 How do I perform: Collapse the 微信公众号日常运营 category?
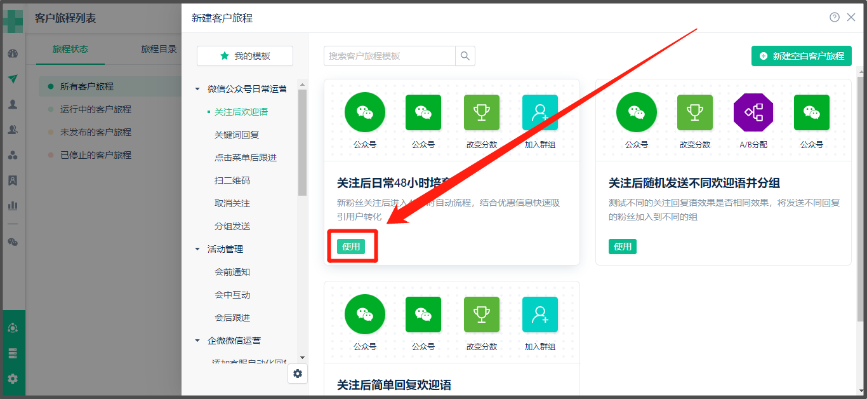click(197, 89)
